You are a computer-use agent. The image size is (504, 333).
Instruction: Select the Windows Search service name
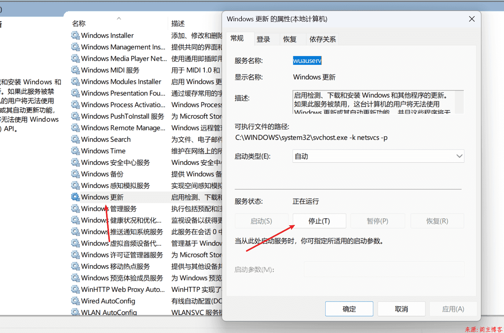(106, 139)
